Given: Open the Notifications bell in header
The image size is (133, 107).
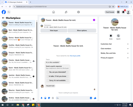Looking at the screenshot, I should pos(123,12).
